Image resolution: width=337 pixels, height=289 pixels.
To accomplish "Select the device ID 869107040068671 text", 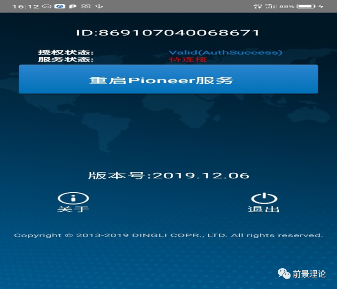I will 168,33.
